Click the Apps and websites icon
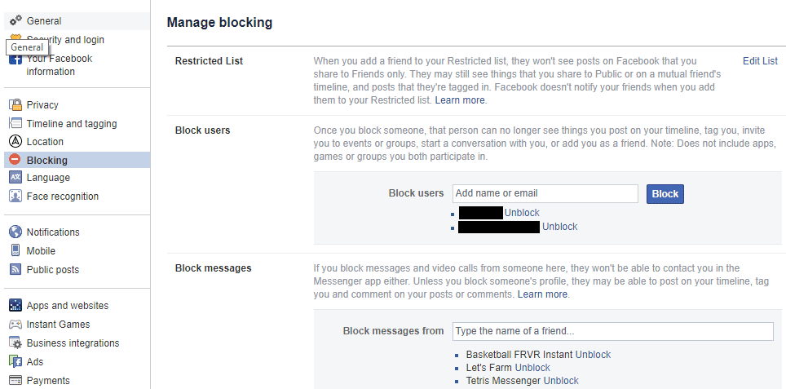This screenshot has width=786, height=389. pyautogui.click(x=15, y=306)
